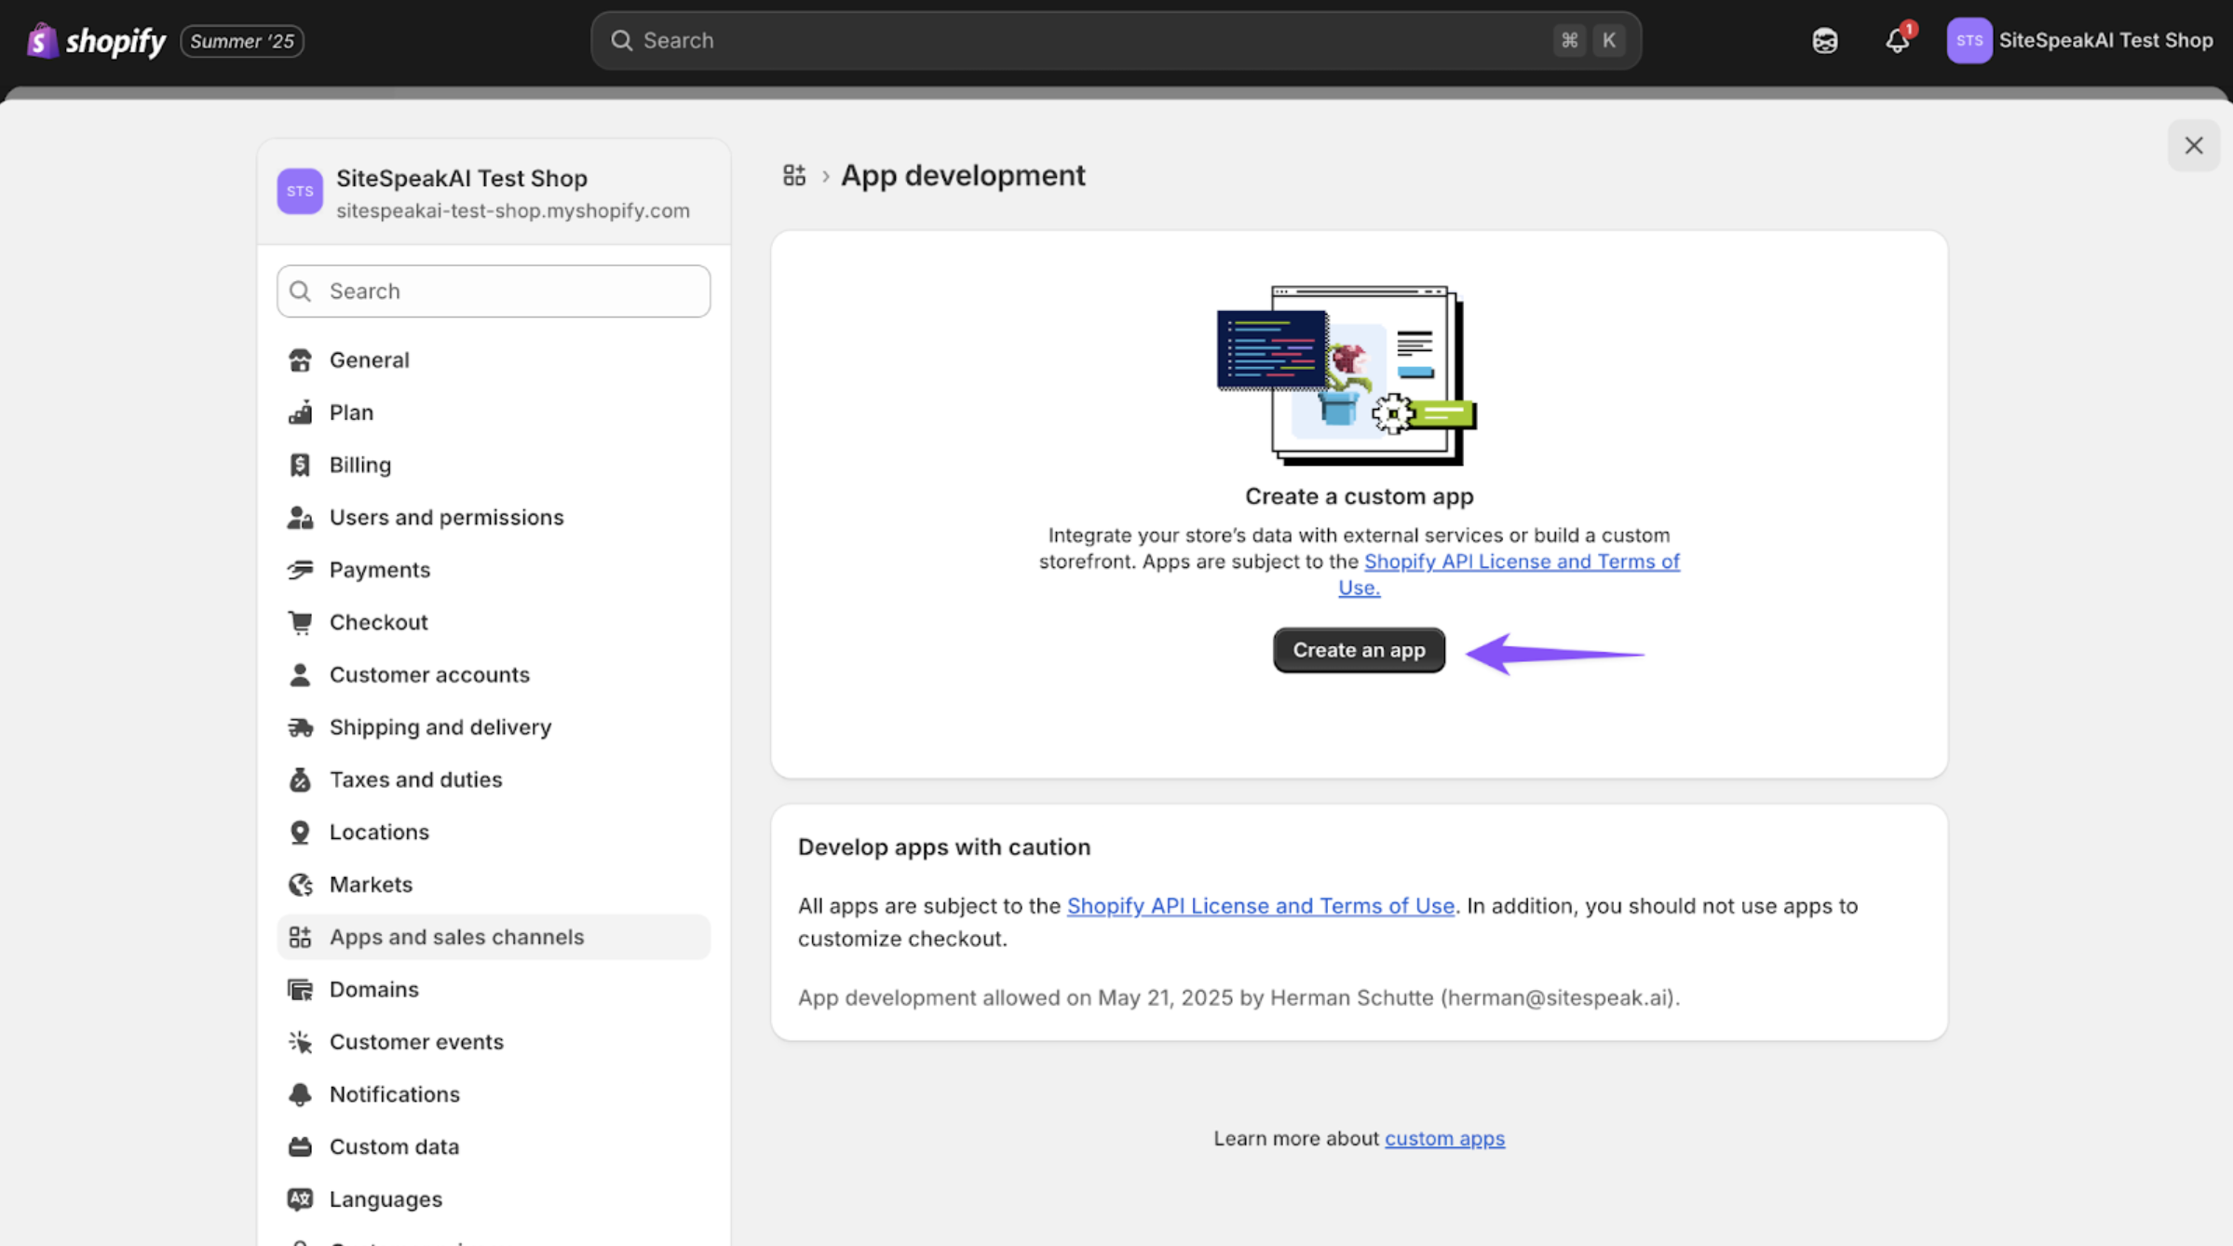Open the SiteSpeakAI Test Shop account menu

(2078, 41)
